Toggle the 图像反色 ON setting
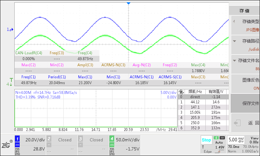This screenshot has height=156, width=260. tap(245, 84)
